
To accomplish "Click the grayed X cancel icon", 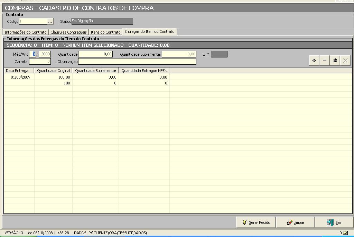I will pos(345,61).
